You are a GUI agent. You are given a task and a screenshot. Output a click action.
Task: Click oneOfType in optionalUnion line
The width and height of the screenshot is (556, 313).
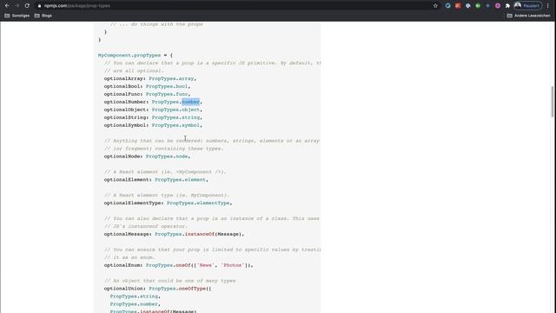(192, 289)
